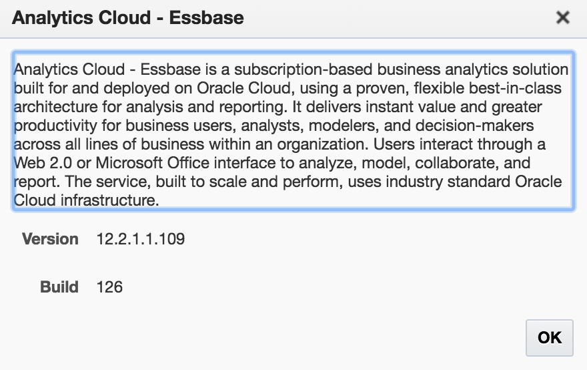Place cursor on 'Cloud infrastructure' last line
587x370 pixels.
pos(87,200)
